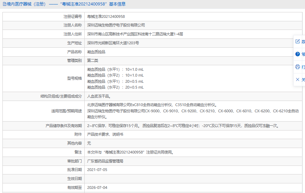This screenshot has width=305, height=193.
Task: Click the 产品储存条件及有效期 label
Action: coord(64,126)
